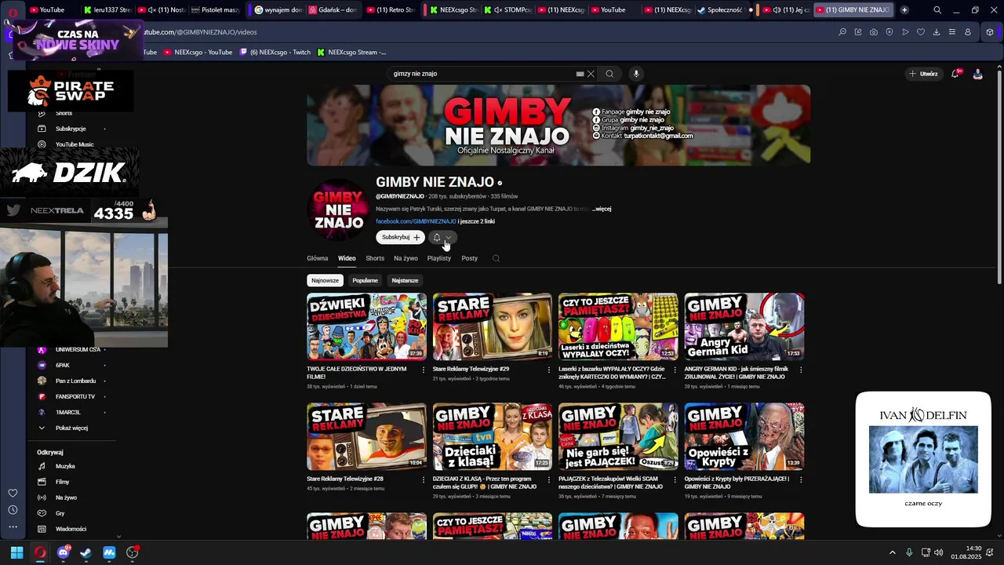Switch to the Shorts channel tab

pyautogui.click(x=375, y=258)
